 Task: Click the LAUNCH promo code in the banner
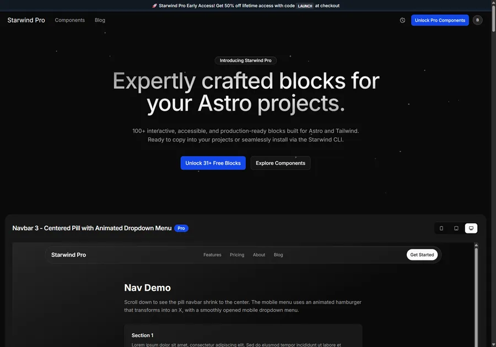(x=305, y=5)
